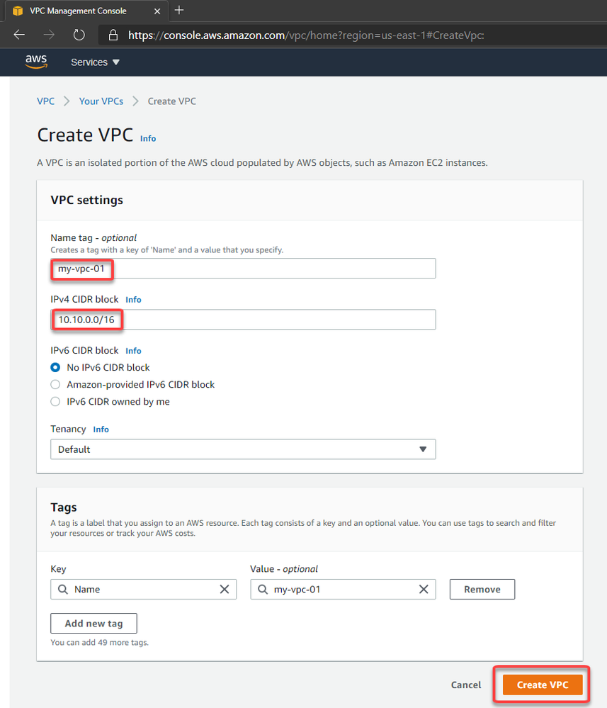Clear the Name key field with the X icon

tap(225, 589)
